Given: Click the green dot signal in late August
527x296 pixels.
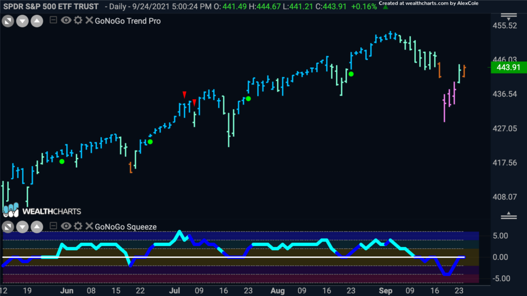Looking at the screenshot, I should (351, 74).
